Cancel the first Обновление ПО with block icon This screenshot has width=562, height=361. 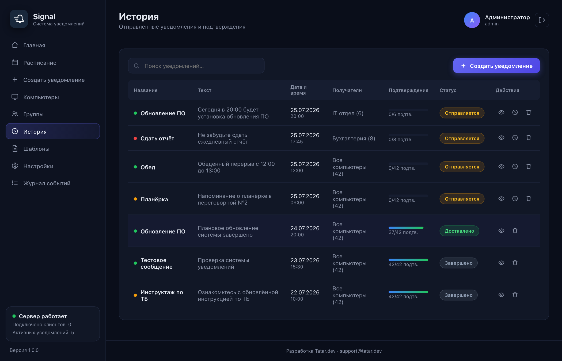coord(515,113)
